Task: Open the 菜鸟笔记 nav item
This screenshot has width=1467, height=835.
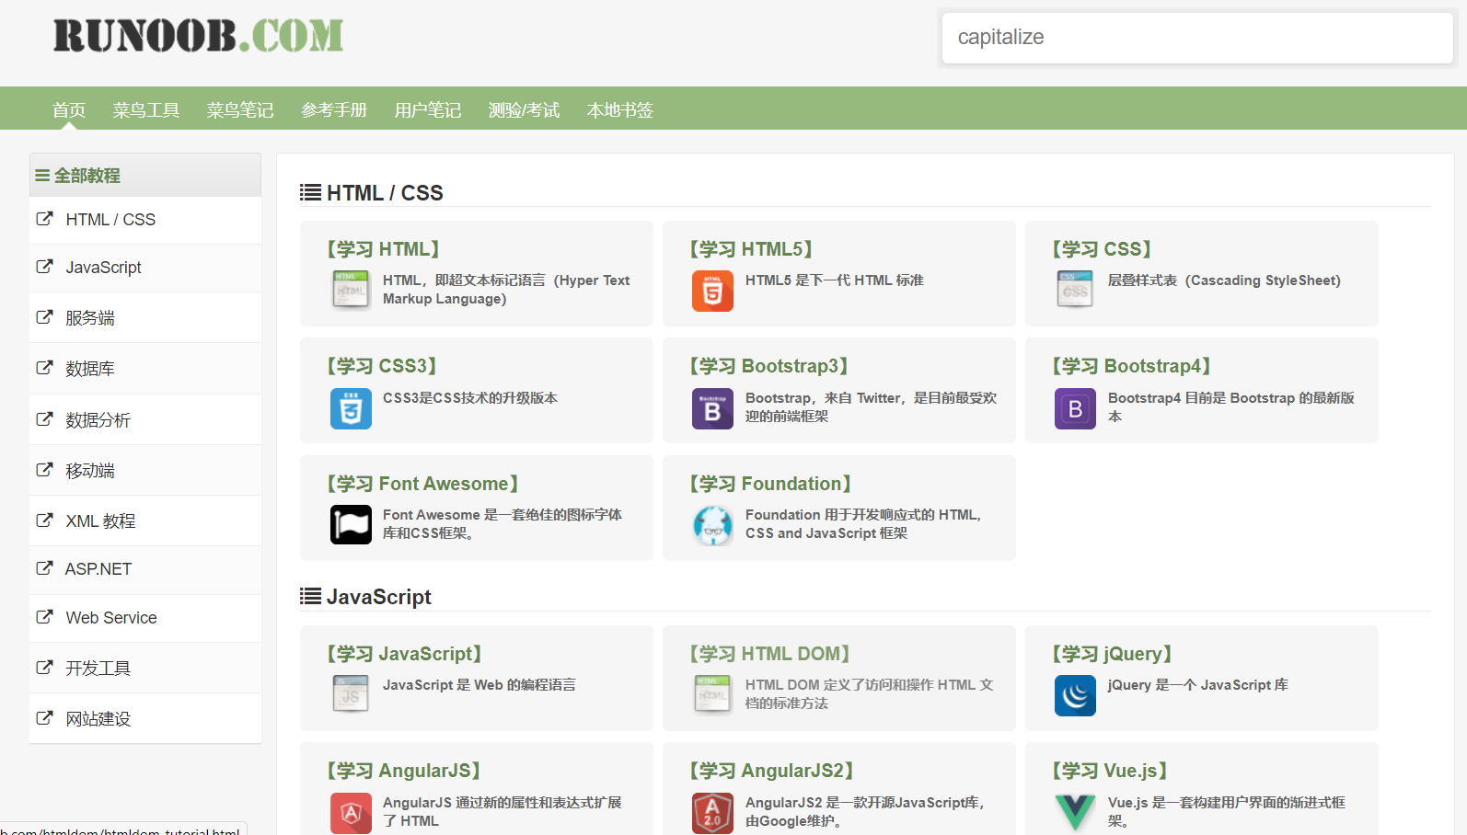Action: point(240,110)
